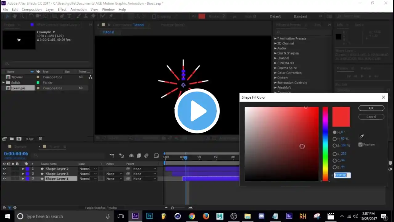Click OK in Shape Fill Color dialog
394x222 pixels.
[x=371, y=108]
